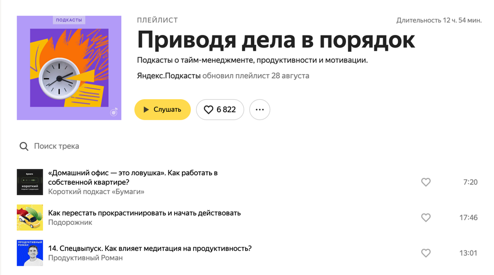Viewport: 494px width, 275px height.
Task: Open the Подорожник podcast link
Action: [x=70, y=222]
